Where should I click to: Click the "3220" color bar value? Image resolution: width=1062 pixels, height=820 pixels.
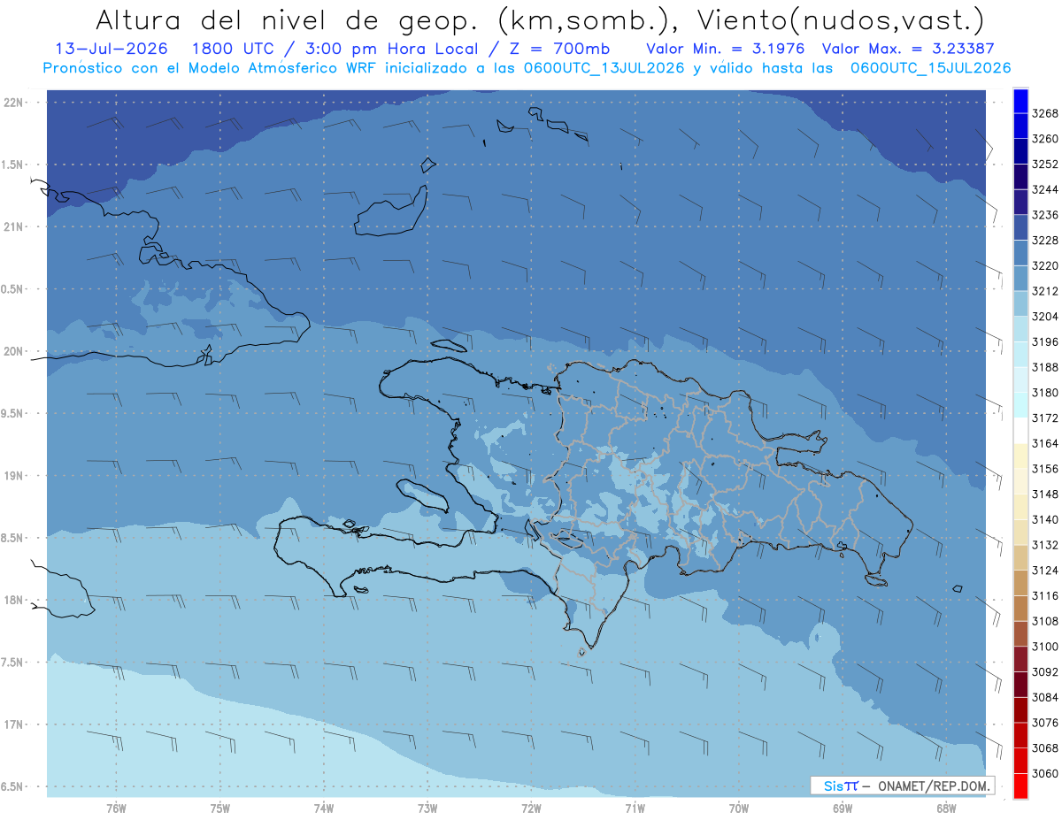click(x=1045, y=265)
